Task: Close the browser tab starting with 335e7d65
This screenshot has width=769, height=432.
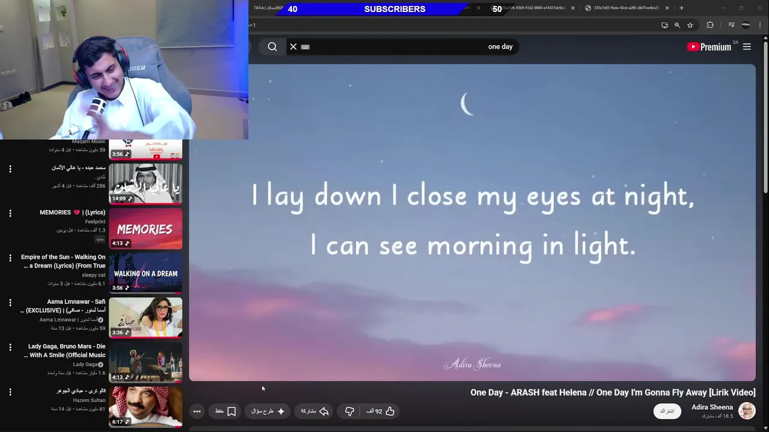Action: pyautogui.click(x=667, y=8)
